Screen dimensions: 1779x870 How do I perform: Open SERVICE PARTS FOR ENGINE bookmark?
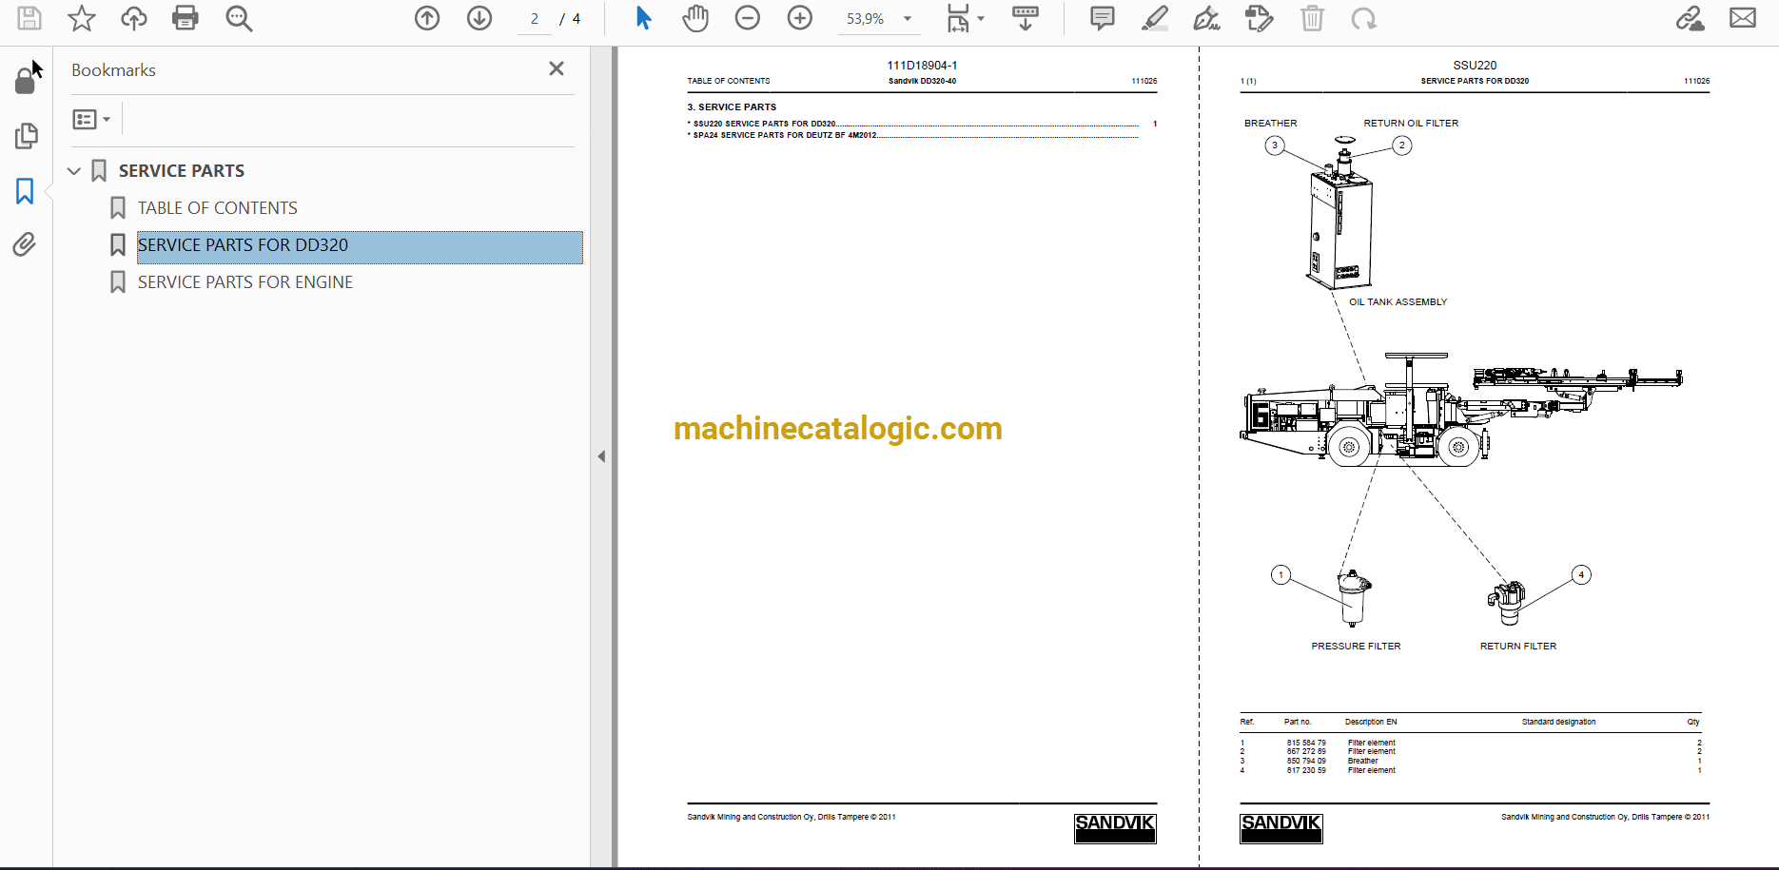(244, 282)
